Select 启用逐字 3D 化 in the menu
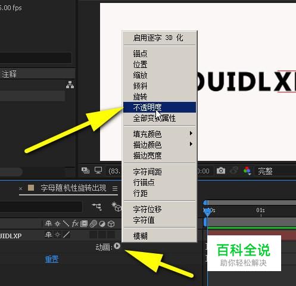The width and height of the screenshot is (296, 286). click(x=160, y=38)
